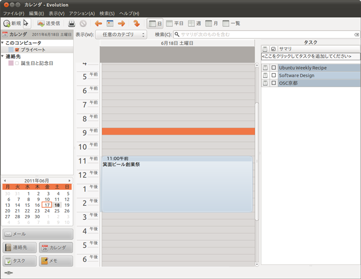Click the orange 9 AM time slot
The image size is (361, 279).
click(178, 132)
